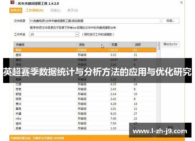195x141 pixels.
Task: Click weight value 2.43
Action: [x=113, y=89]
